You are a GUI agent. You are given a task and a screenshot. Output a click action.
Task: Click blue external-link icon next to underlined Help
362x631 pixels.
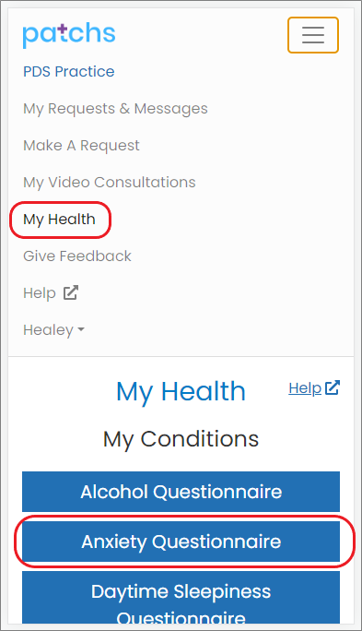point(333,387)
